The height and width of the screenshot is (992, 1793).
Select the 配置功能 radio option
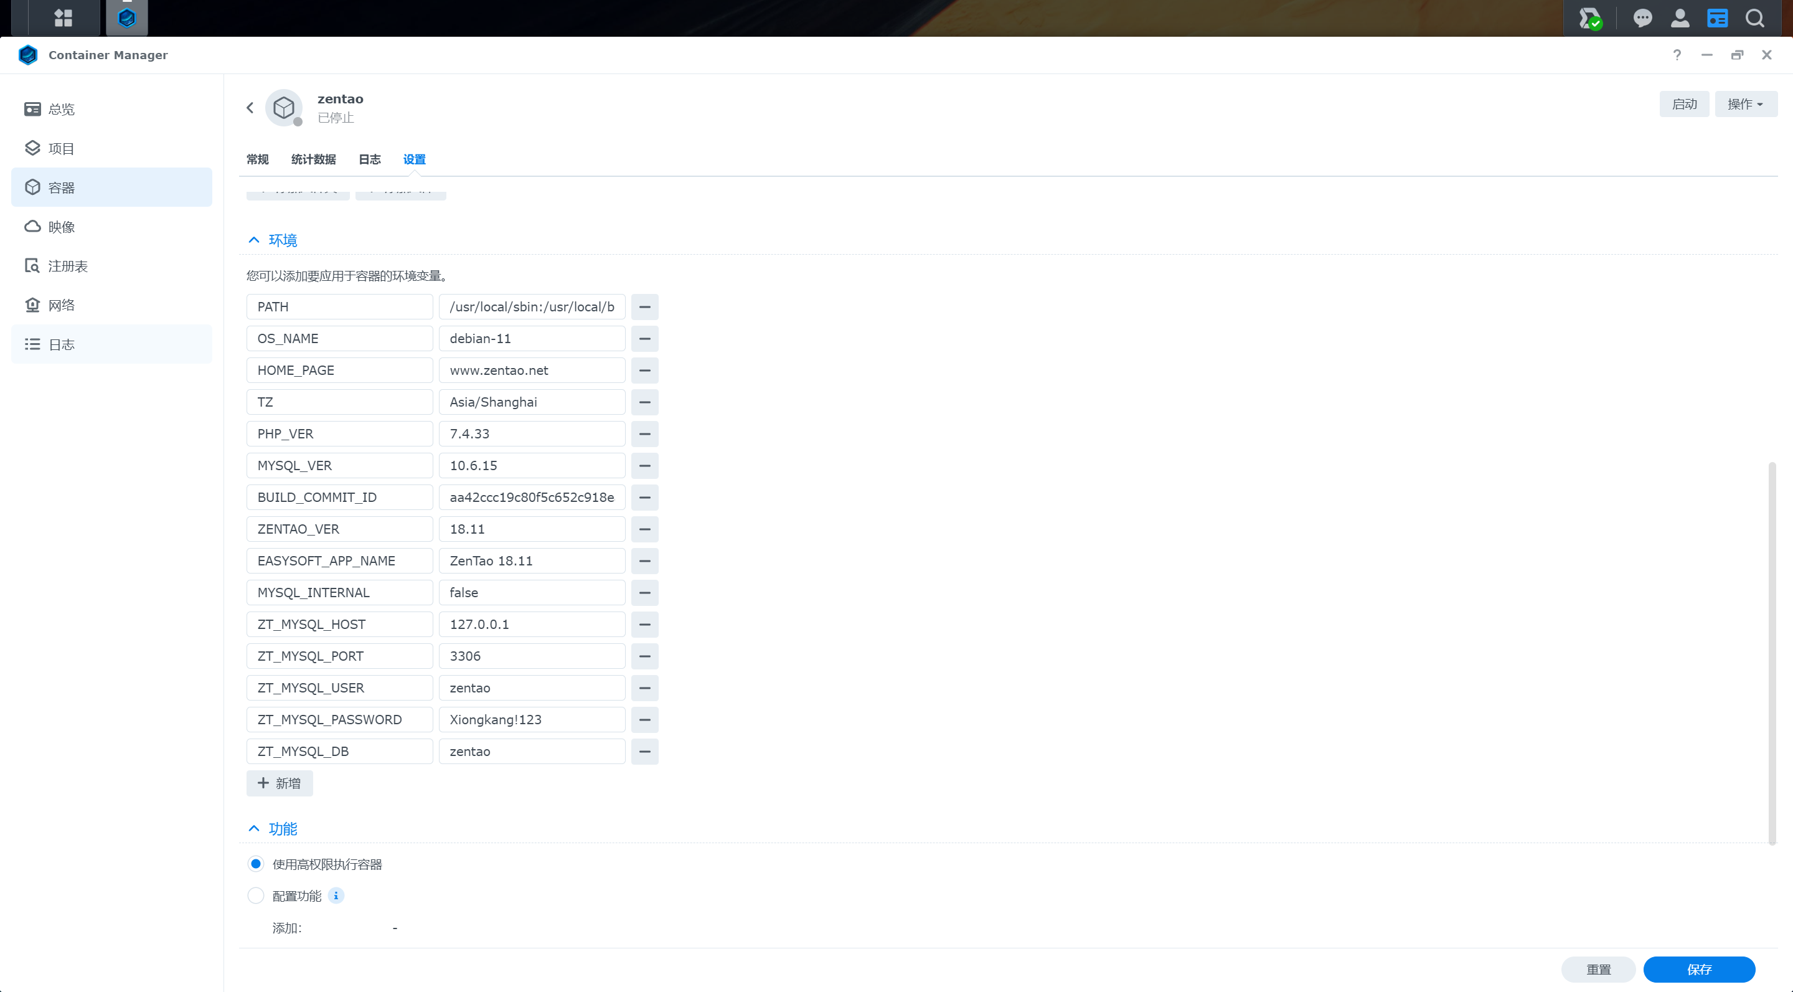point(256,895)
